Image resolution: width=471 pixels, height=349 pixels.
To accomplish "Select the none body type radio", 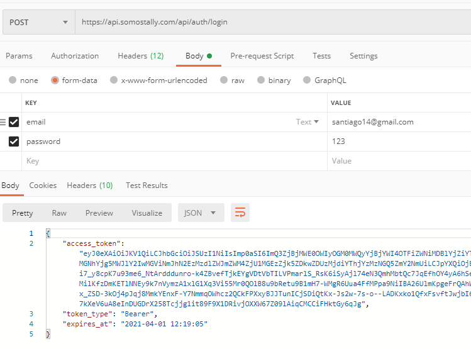I will 13,80.
